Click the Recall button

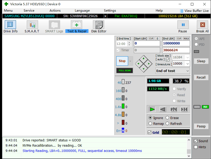201,78
